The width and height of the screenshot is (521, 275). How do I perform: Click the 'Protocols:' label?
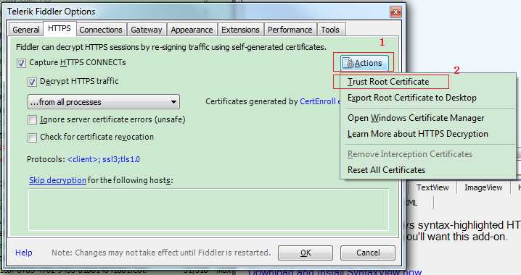(46, 159)
